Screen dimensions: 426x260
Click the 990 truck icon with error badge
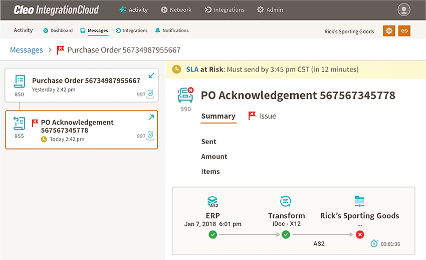(185, 95)
